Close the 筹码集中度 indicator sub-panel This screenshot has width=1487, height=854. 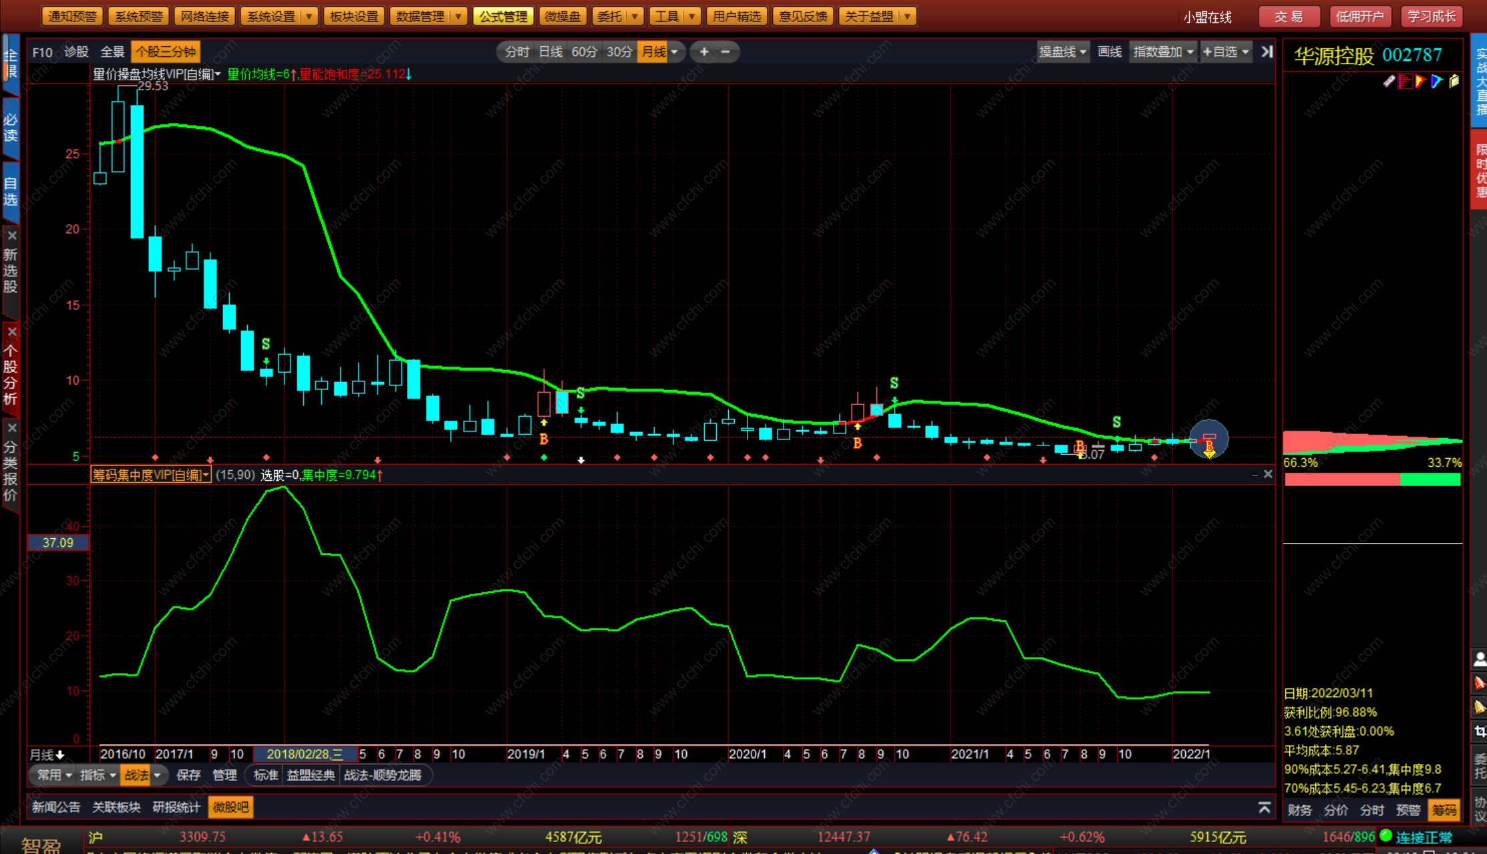[x=1268, y=474]
